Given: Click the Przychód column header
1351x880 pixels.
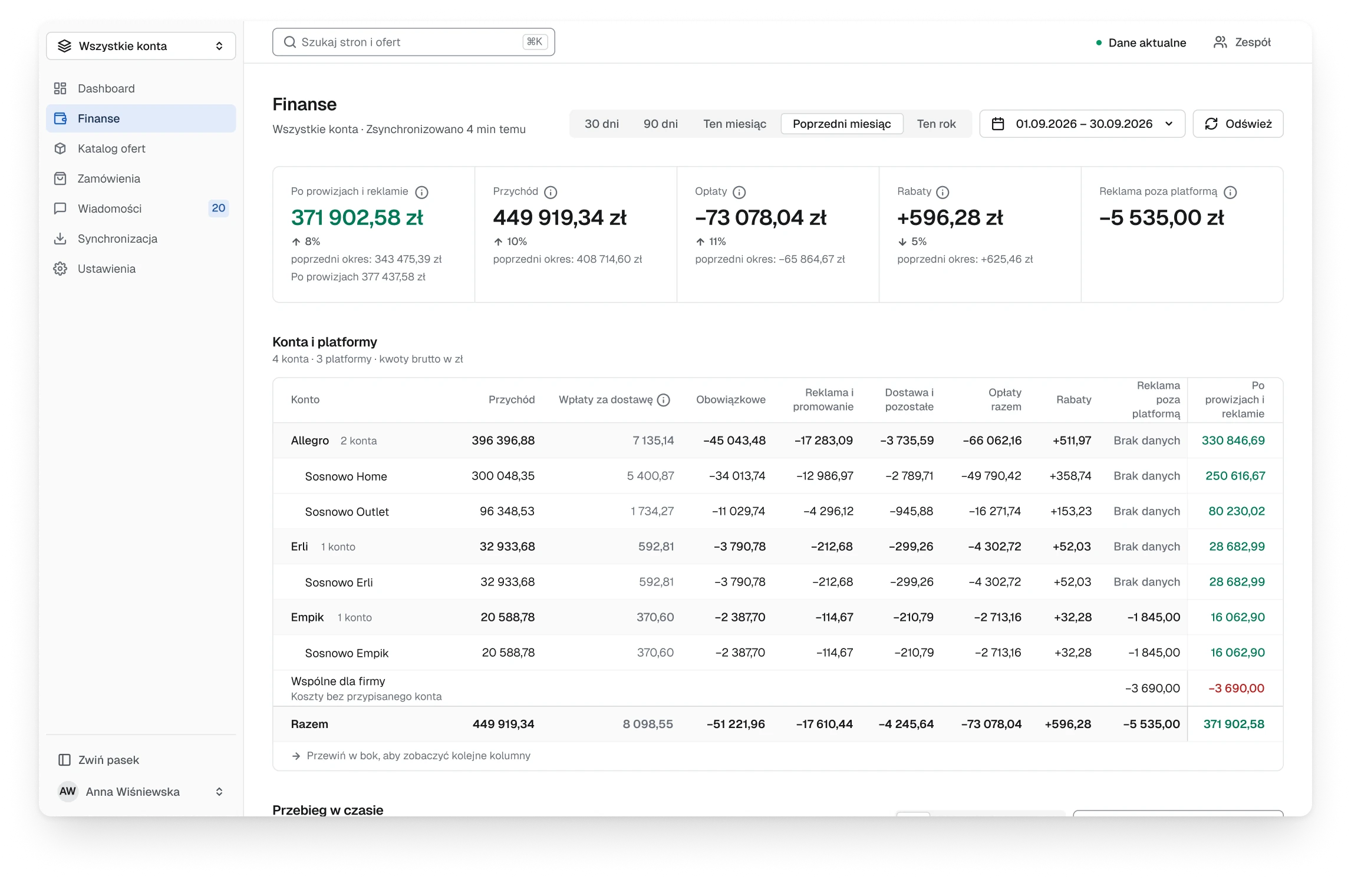Looking at the screenshot, I should pos(512,400).
